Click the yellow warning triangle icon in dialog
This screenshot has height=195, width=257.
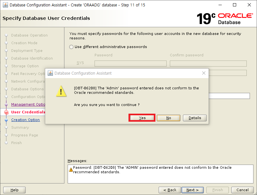[61, 91]
